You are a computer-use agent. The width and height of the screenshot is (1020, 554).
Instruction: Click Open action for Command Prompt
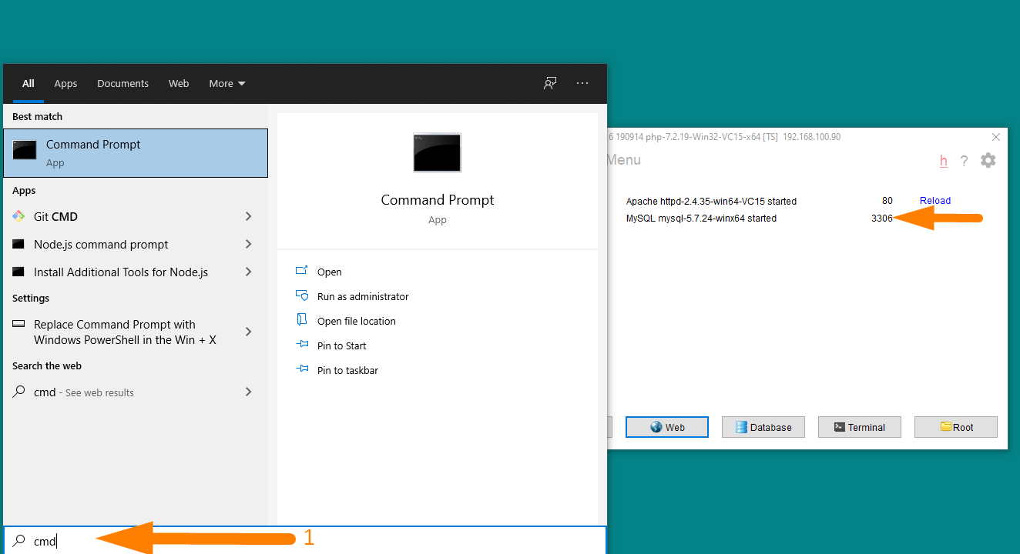point(330,272)
